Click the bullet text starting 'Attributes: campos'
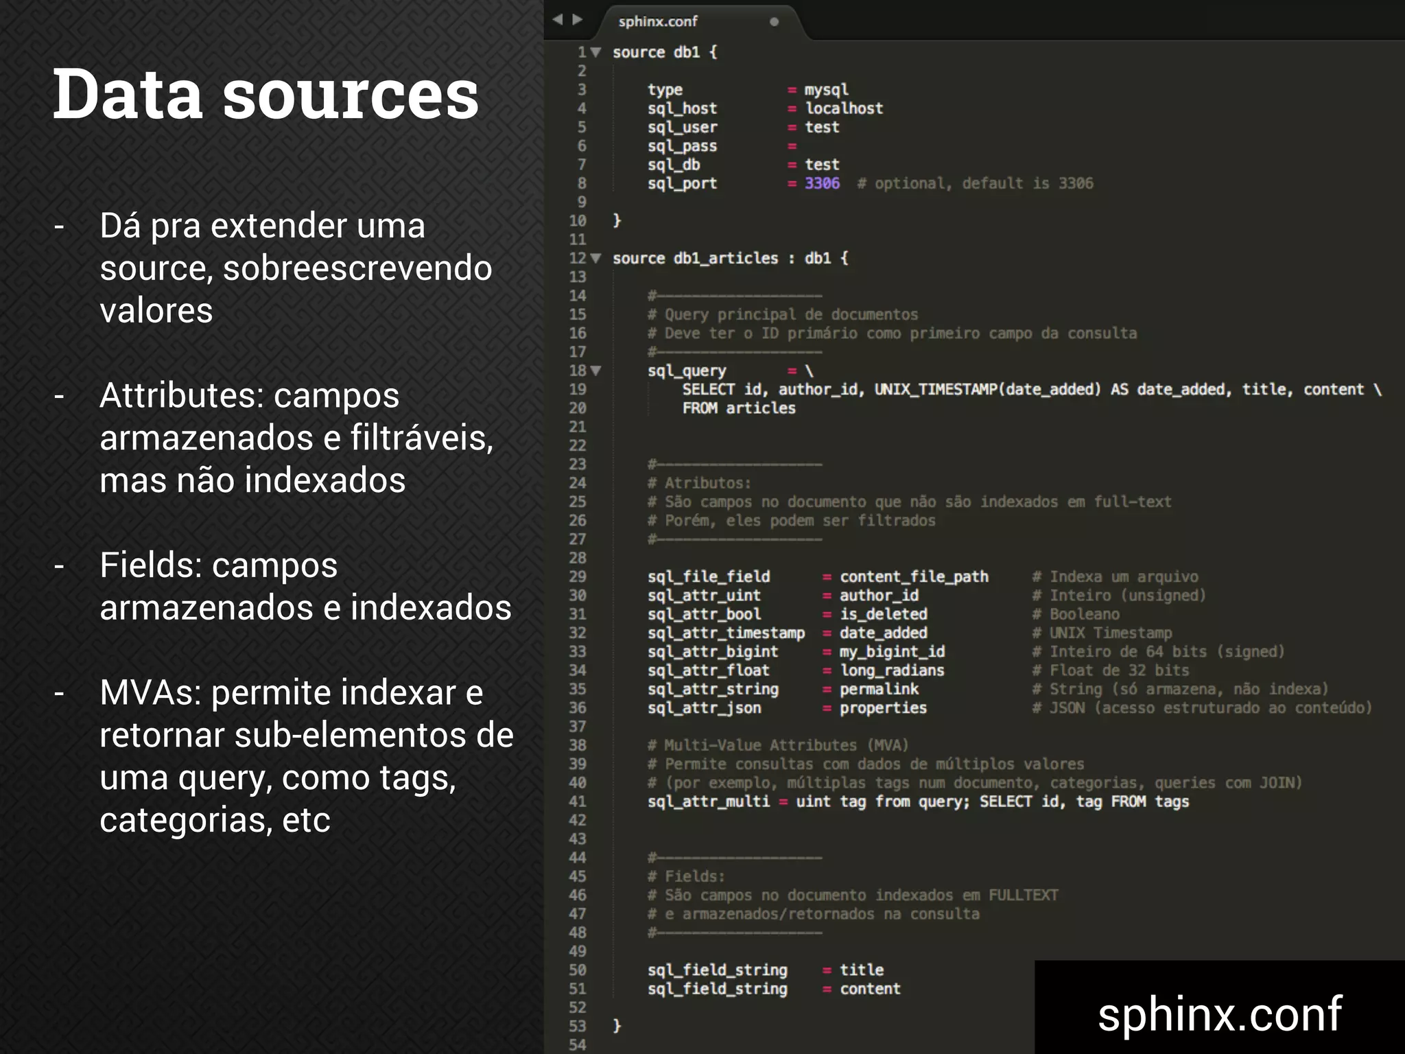 click(296, 438)
